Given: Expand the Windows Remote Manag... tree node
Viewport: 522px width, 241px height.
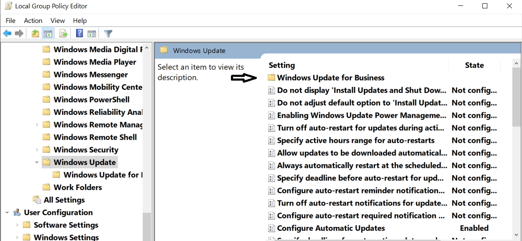Looking at the screenshot, I should [x=37, y=124].
